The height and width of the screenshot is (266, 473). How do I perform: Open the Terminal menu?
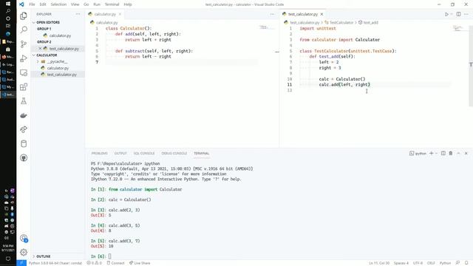112,4
